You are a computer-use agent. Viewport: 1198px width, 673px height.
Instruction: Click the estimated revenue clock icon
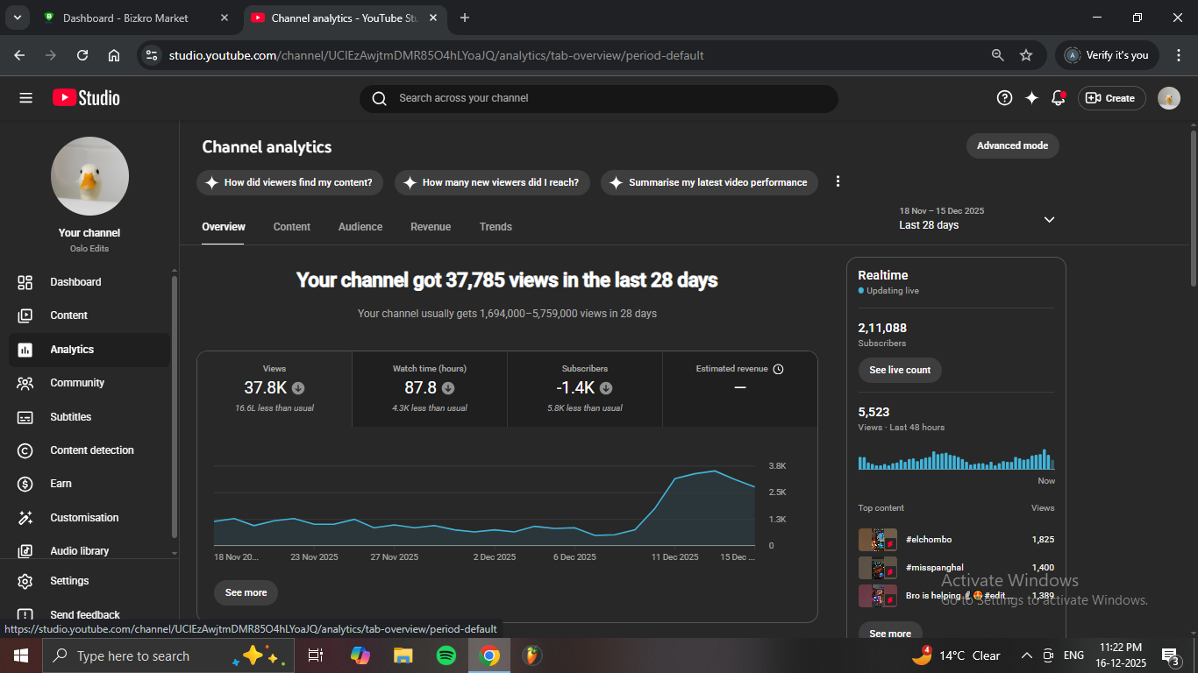click(x=778, y=369)
